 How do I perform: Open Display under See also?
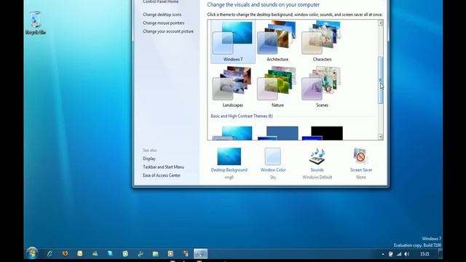[x=149, y=159]
